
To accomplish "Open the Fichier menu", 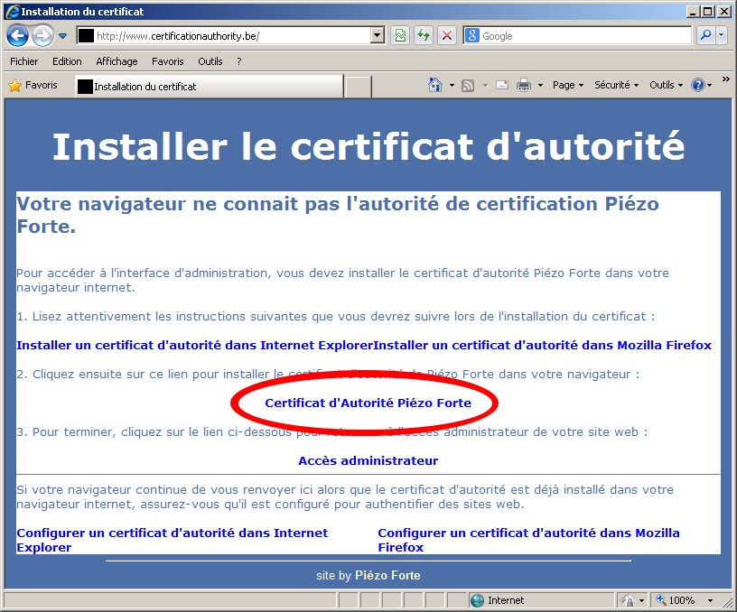I will [x=24, y=61].
